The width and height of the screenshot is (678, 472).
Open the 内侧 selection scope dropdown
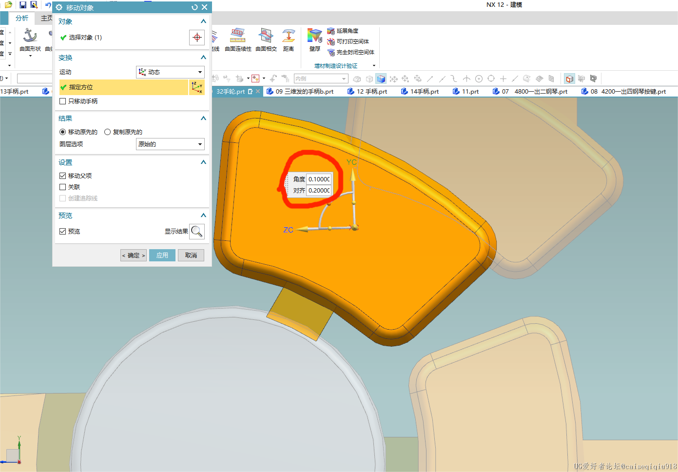coord(321,79)
